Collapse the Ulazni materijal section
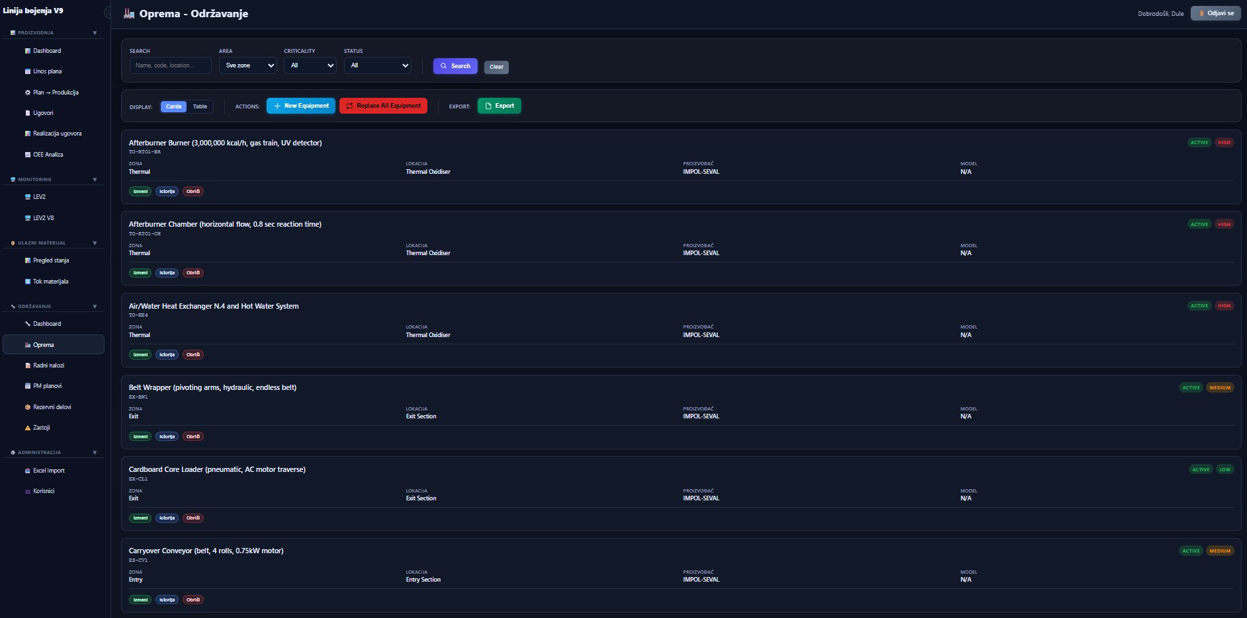 coord(95,243)
